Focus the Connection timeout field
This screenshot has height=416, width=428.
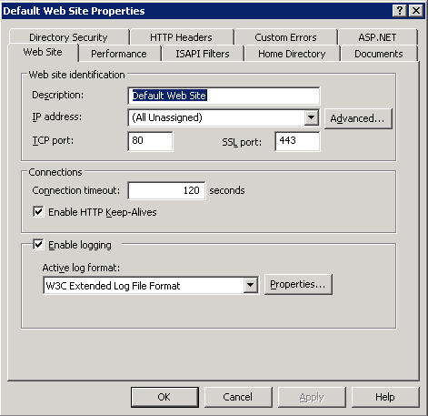(x=166, y=190)
